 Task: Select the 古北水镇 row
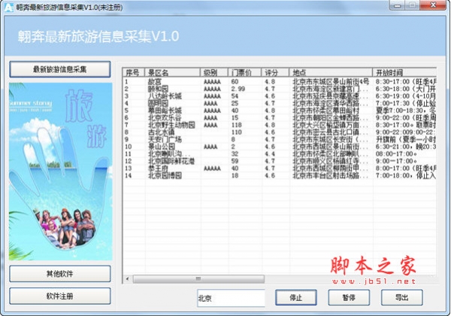(x=280, y=132)
